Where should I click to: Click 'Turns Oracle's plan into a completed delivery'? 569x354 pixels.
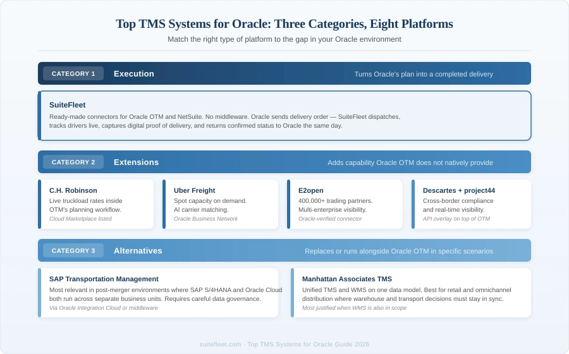tap(424, 74)
